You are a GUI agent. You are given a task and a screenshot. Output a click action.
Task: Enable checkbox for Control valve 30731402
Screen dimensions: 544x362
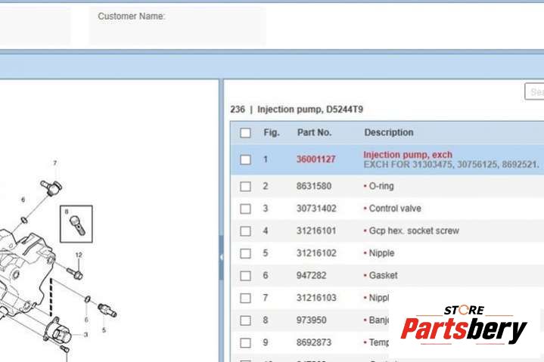pyautogui.click(x=245, y=209)
